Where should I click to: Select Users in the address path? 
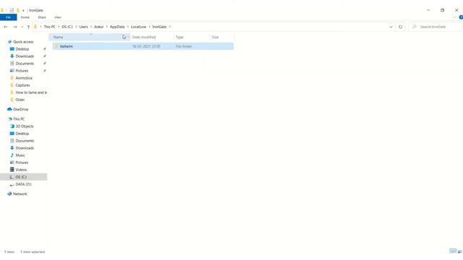[84, 27]
